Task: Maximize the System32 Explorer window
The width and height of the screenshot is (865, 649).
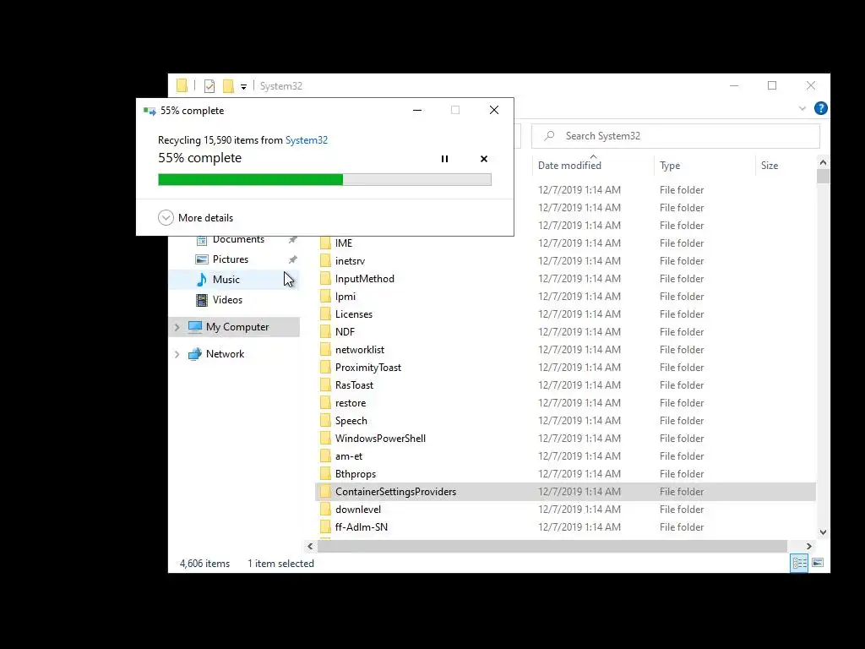Action: pos(772,85)
